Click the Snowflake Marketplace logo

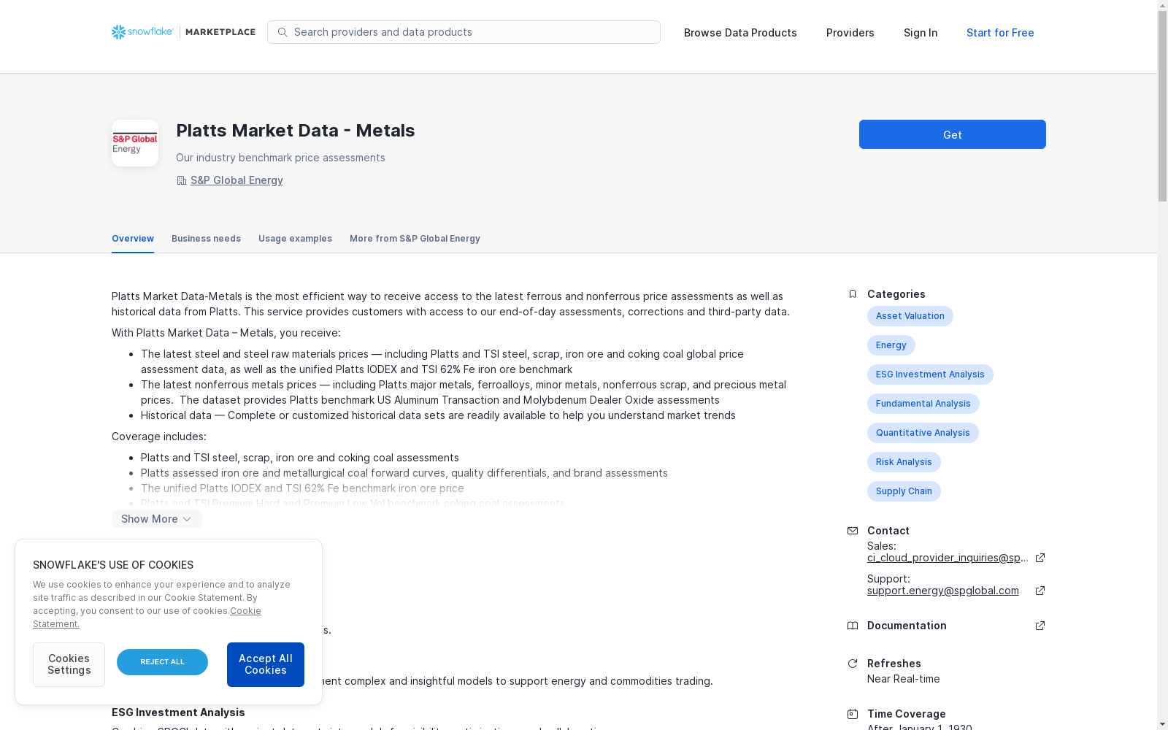[x=183, y=32]
